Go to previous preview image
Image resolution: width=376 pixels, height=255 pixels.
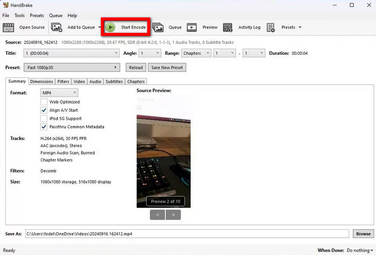157,215
